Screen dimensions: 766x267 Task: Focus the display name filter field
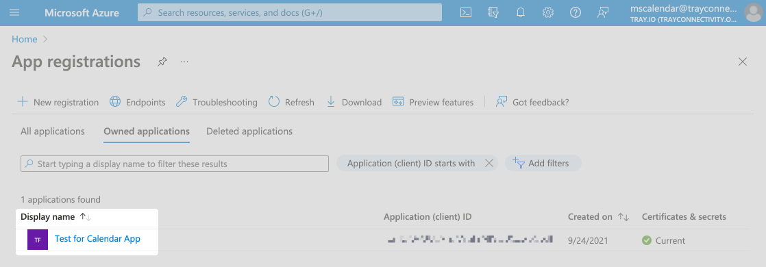pos(175,164)
